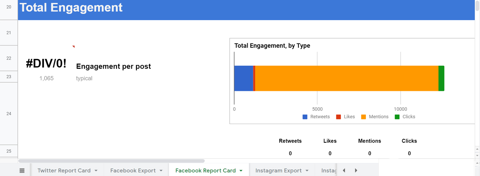The image size is (480, 176).
Task: Click the orange Mentions bar segment
Action: (x=346, y=78)
